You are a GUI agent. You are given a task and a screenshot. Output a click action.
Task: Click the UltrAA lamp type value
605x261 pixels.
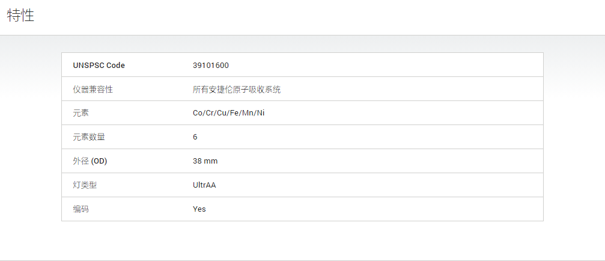(x=204, y=185)
